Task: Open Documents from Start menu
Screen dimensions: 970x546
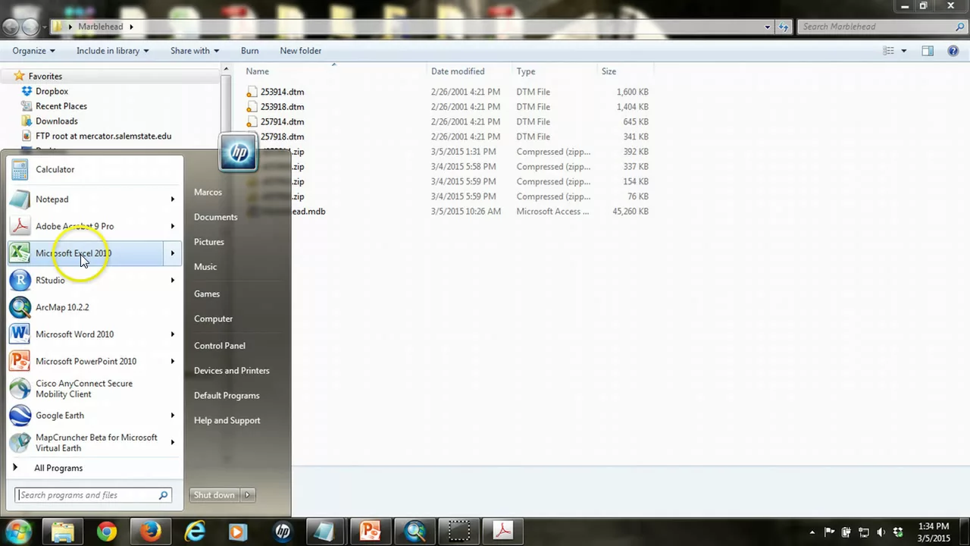Action: (x=216, y=217)
